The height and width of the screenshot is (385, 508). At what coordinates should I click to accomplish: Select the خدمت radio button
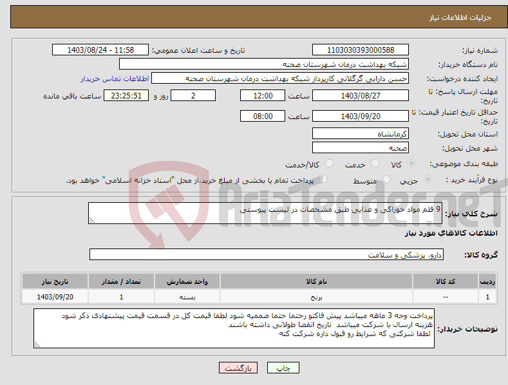point(375,164)
